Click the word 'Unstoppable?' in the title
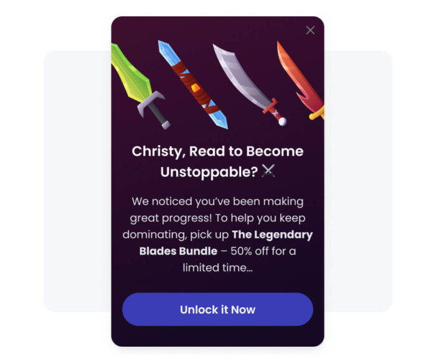The height and width of the screenshot is (363, 436). click(x=209, y=172)
